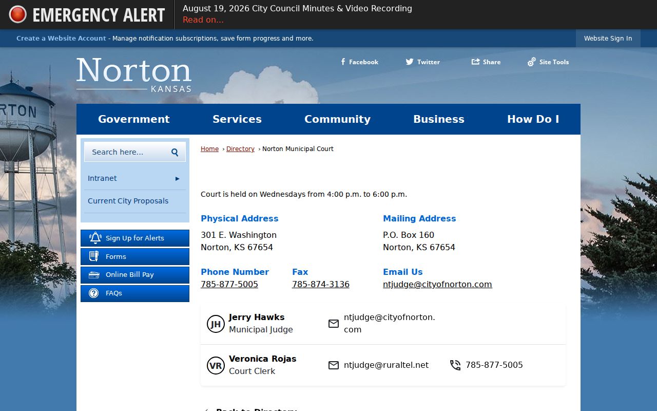Click the Email Us ntjudge@cityofnorton.com link
Image resolution: width=657 pixels, height=411 pixels.
click(437, 285)
